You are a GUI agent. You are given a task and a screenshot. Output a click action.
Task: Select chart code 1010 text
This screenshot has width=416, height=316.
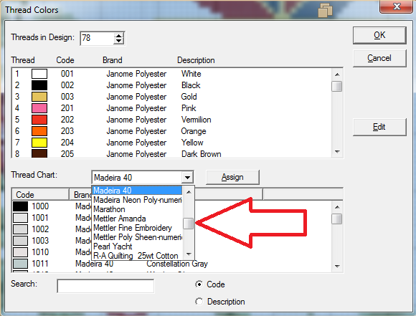click(x=40, y=252)
